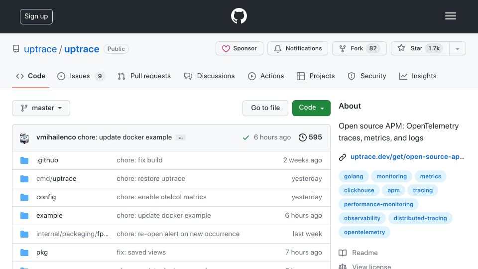
Task: Open the Pull requests tab
Action: [144, 76]
